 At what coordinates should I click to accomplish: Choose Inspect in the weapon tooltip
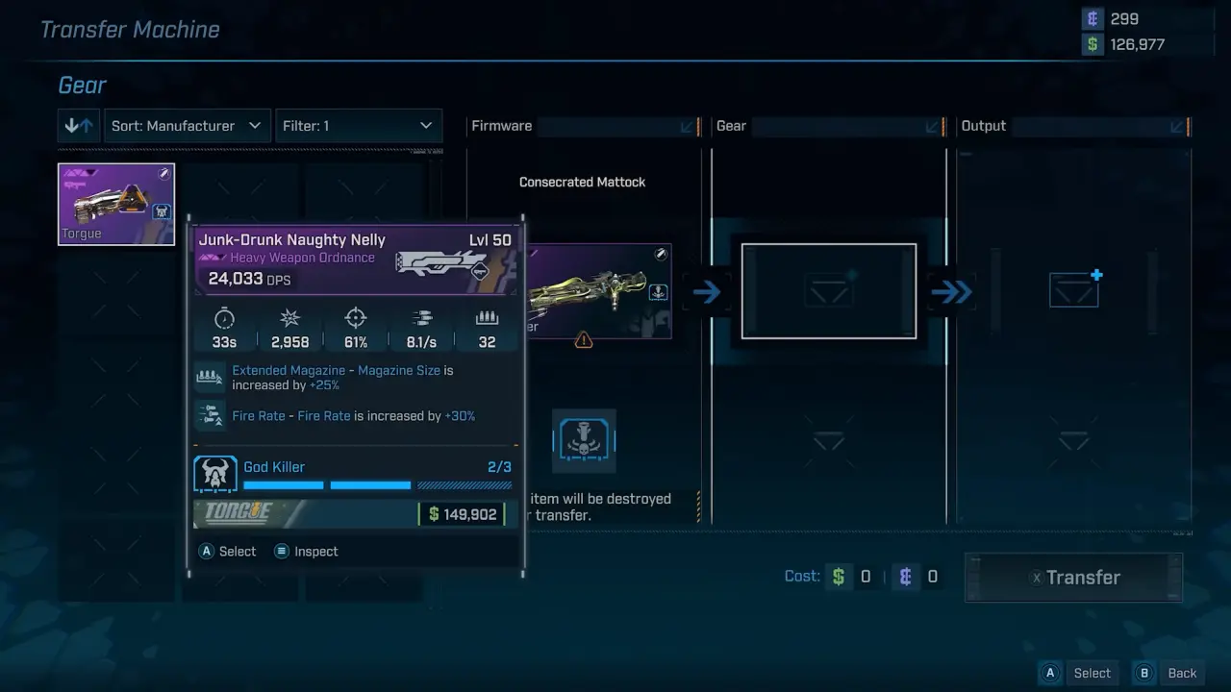(306, 552)
